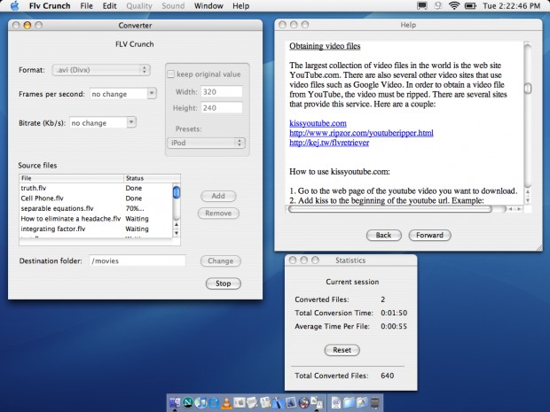
Task: Select the integrating factor.flv row
Action: pos(96,229)
